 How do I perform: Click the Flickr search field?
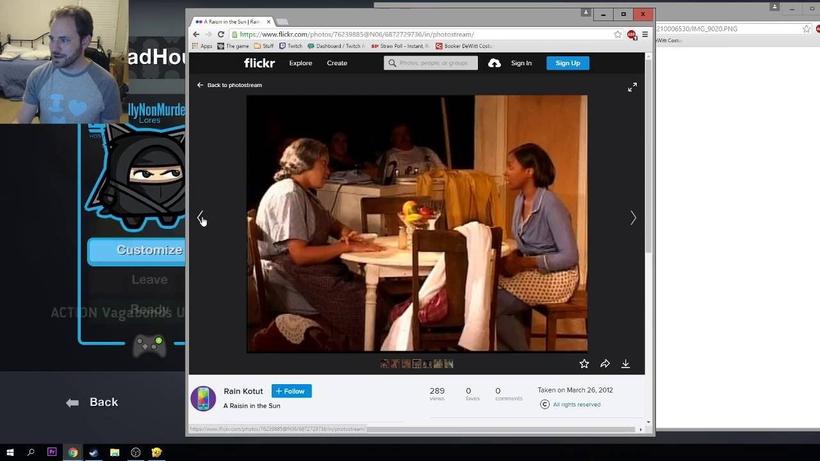430,63
